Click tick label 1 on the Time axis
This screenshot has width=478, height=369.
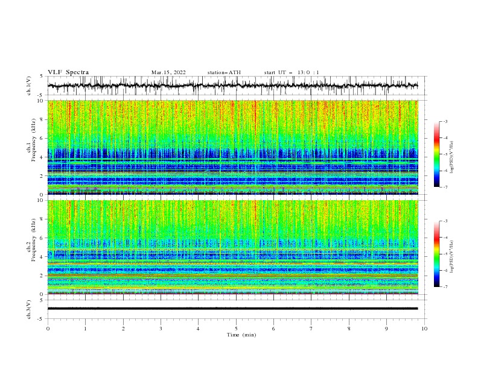pos(85,329)
